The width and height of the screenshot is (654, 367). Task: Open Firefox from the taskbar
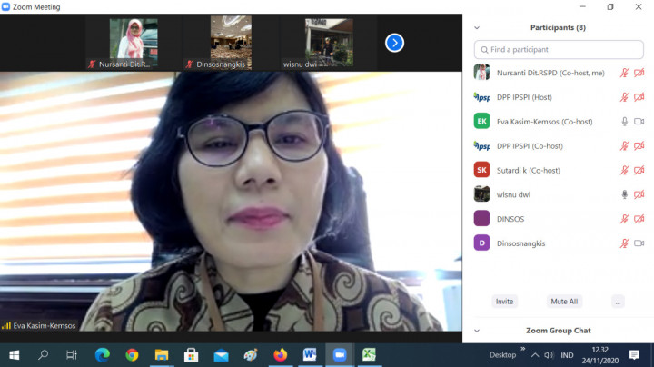pos(280,355)
